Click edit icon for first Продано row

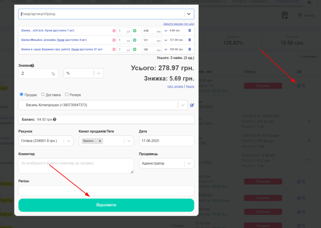pyautogui.click(x=299, y=86)
